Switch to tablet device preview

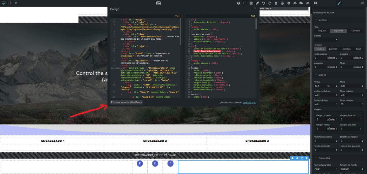[10, 3]
